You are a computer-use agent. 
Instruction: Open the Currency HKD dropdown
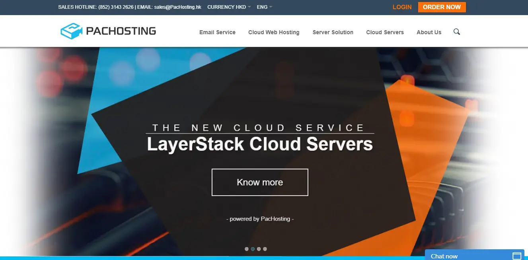[x=229, y=7]
